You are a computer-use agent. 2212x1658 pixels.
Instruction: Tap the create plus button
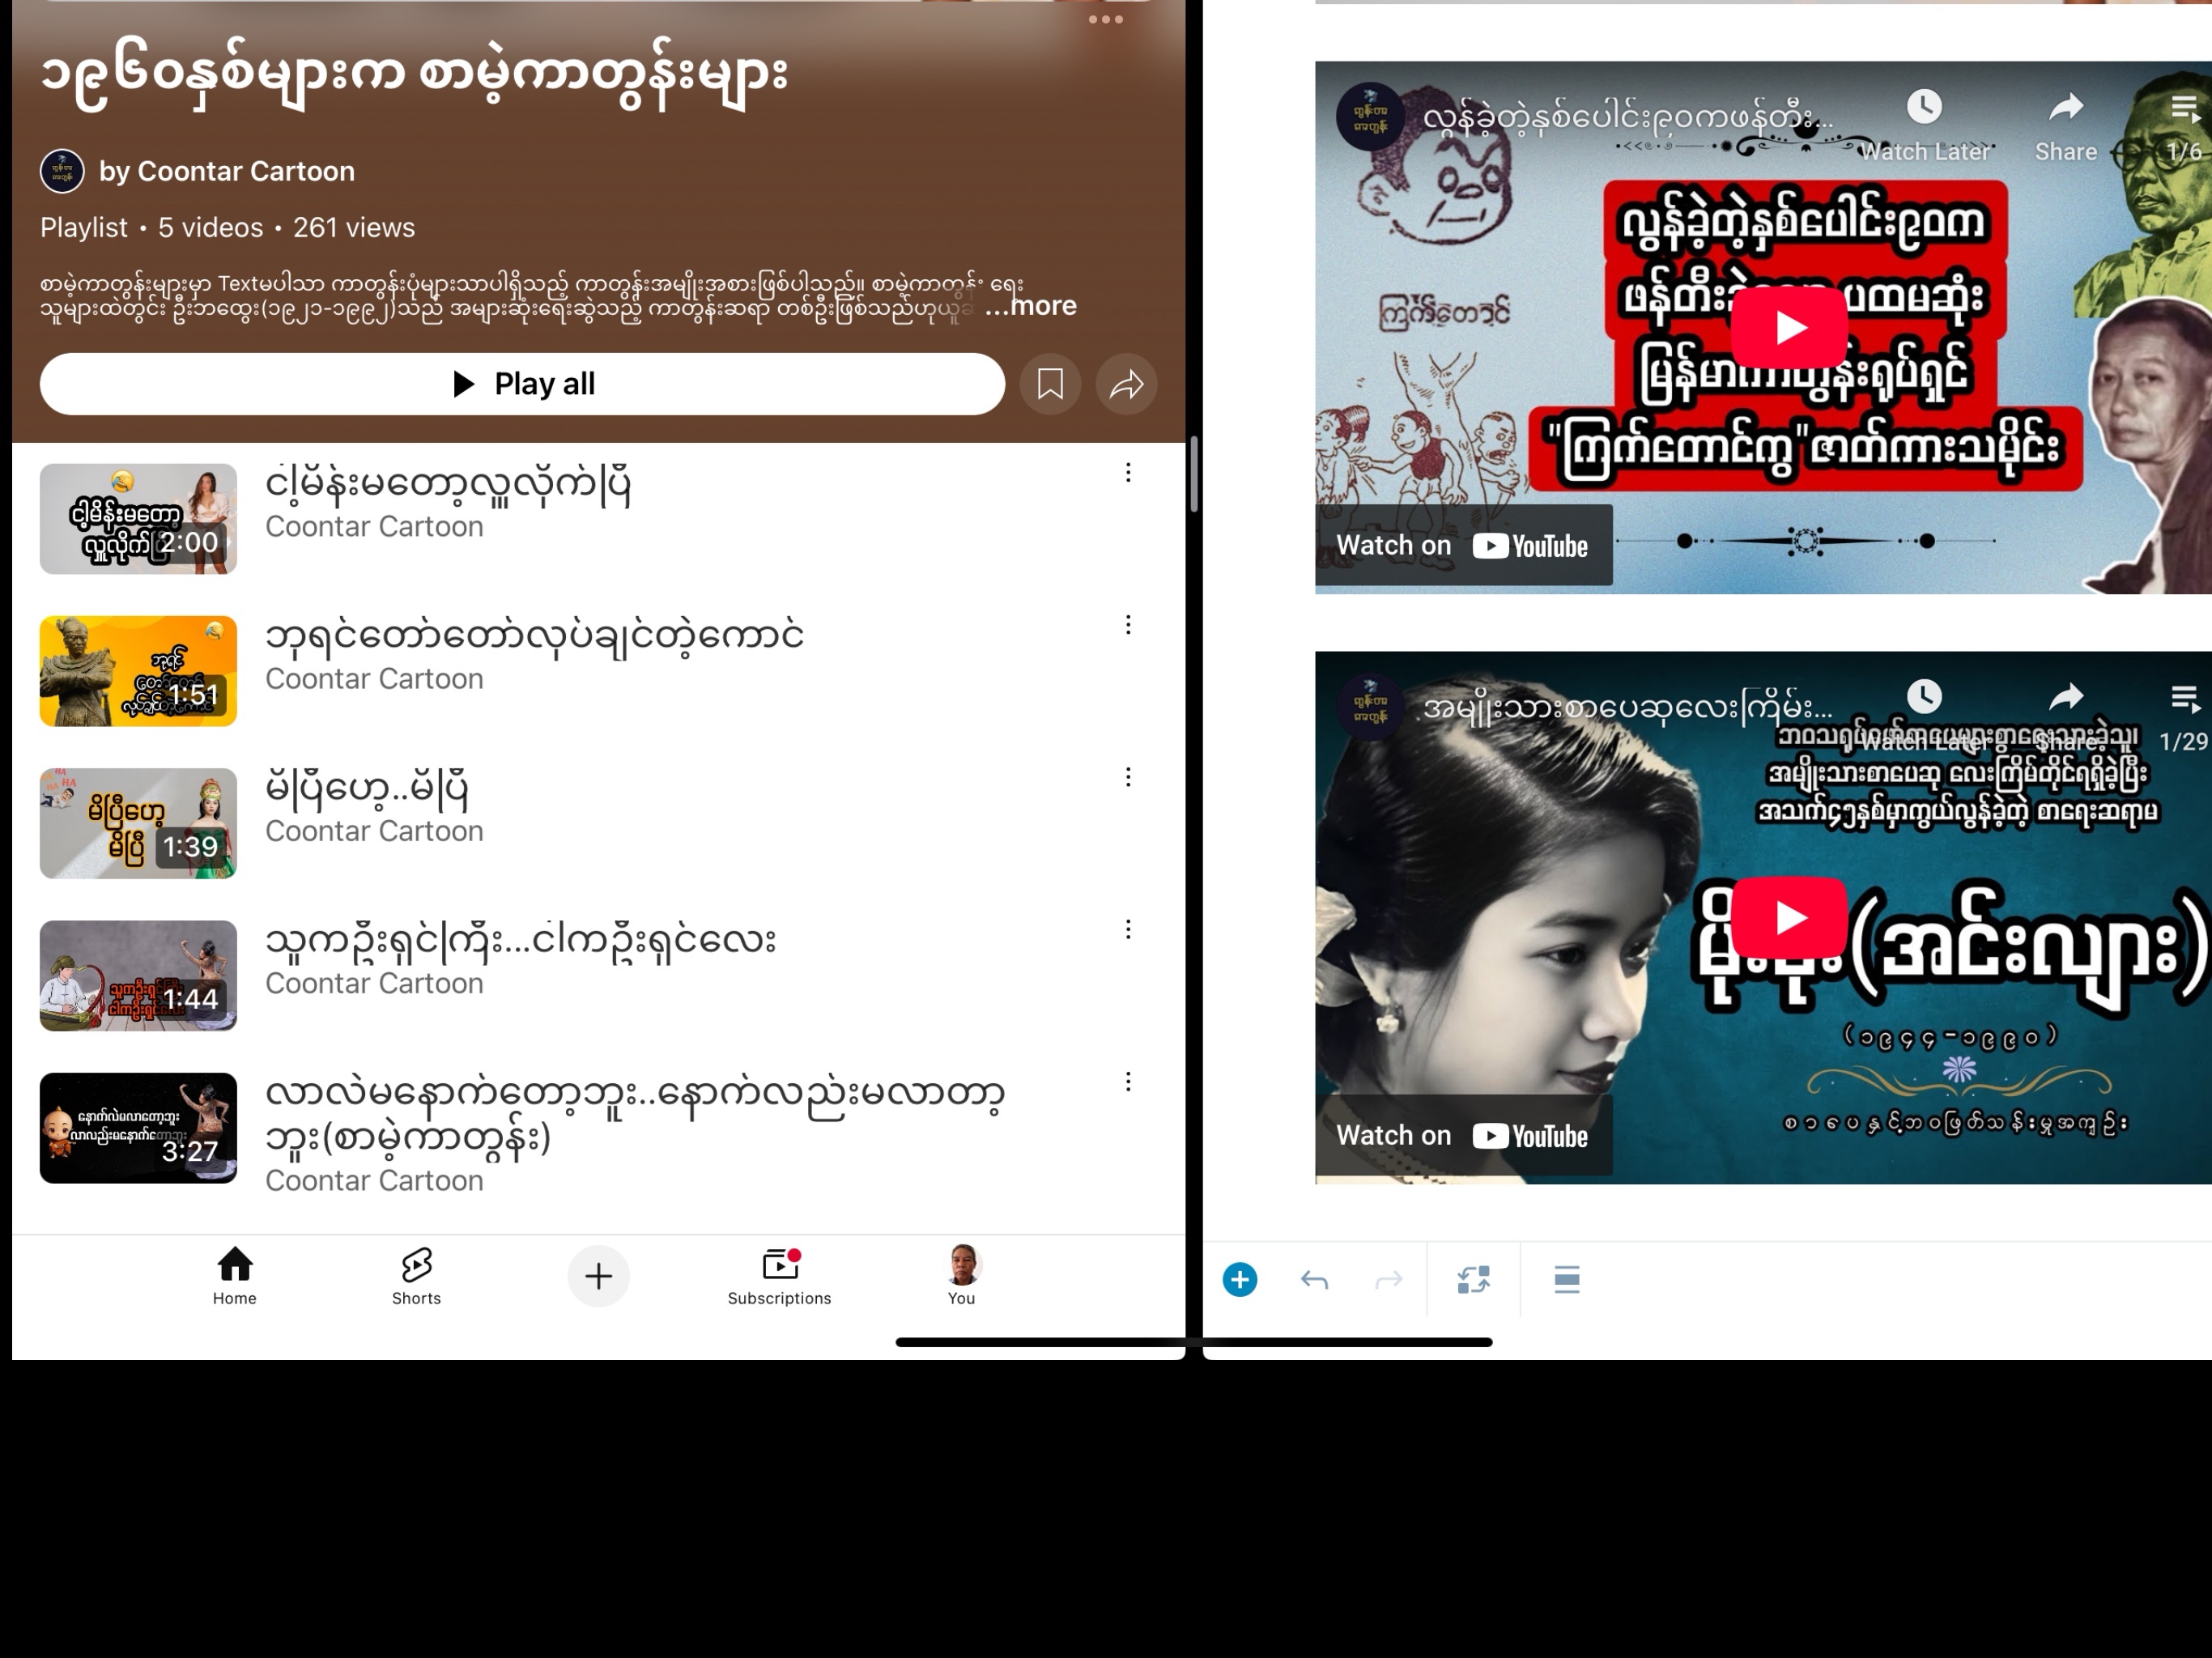click(598, 1276)
